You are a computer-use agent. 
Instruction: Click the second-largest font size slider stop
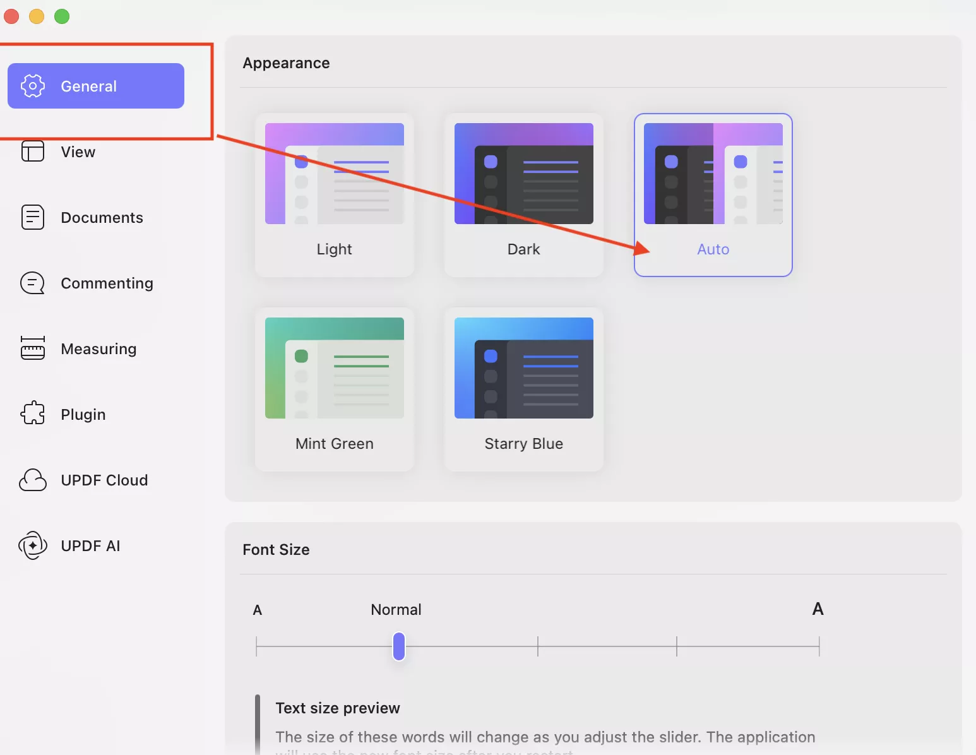(677, 646)
